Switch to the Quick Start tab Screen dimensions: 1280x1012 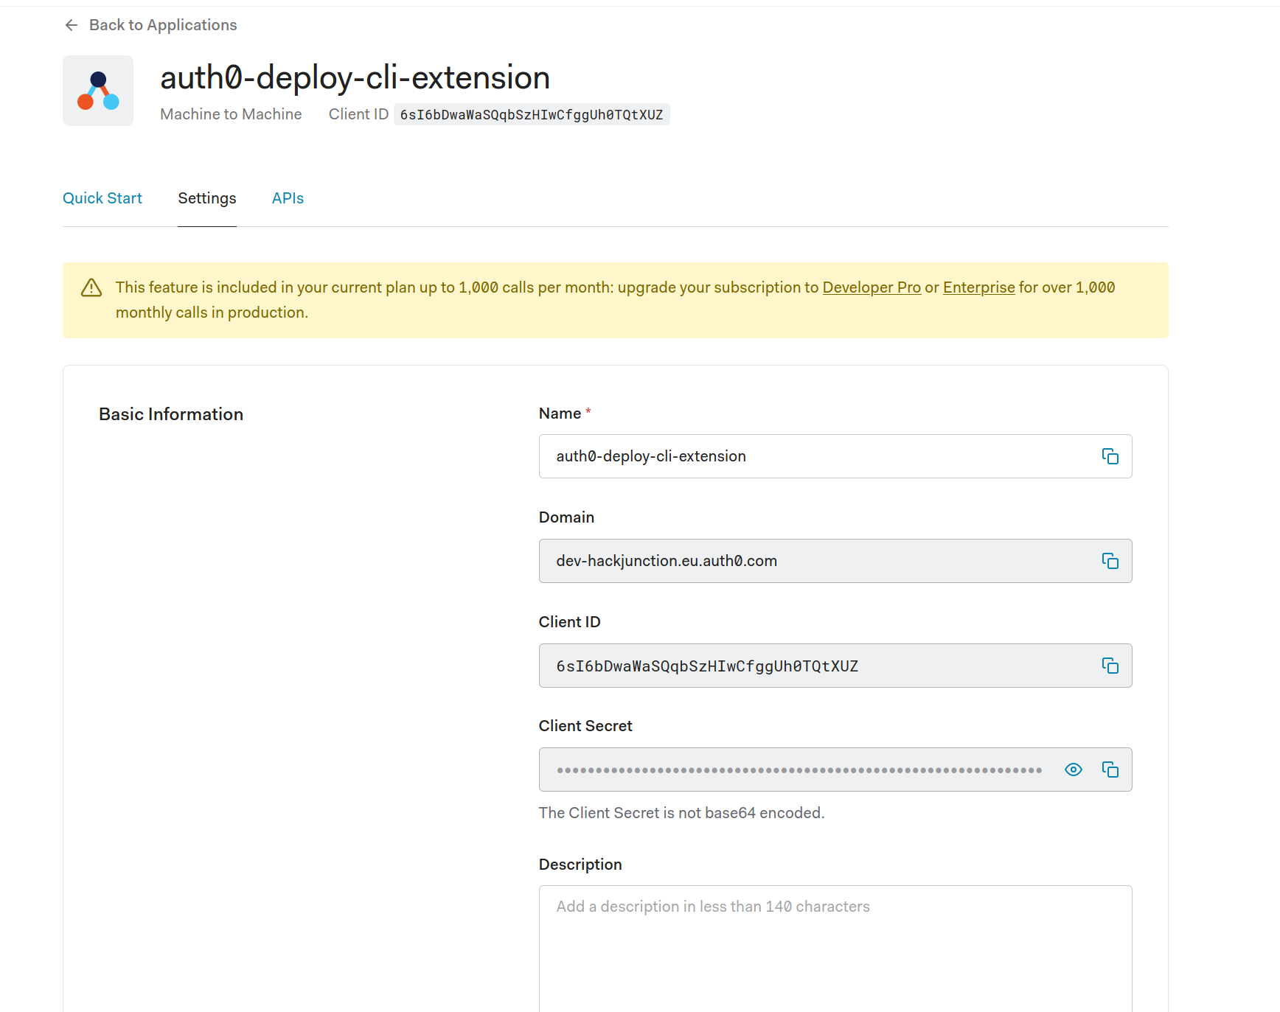[102, 198]
